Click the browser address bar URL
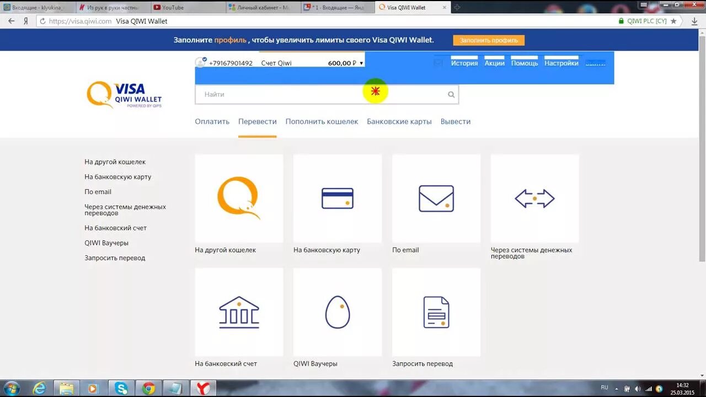Viewport: 706px width, 397px height. [x=81, y=21]
